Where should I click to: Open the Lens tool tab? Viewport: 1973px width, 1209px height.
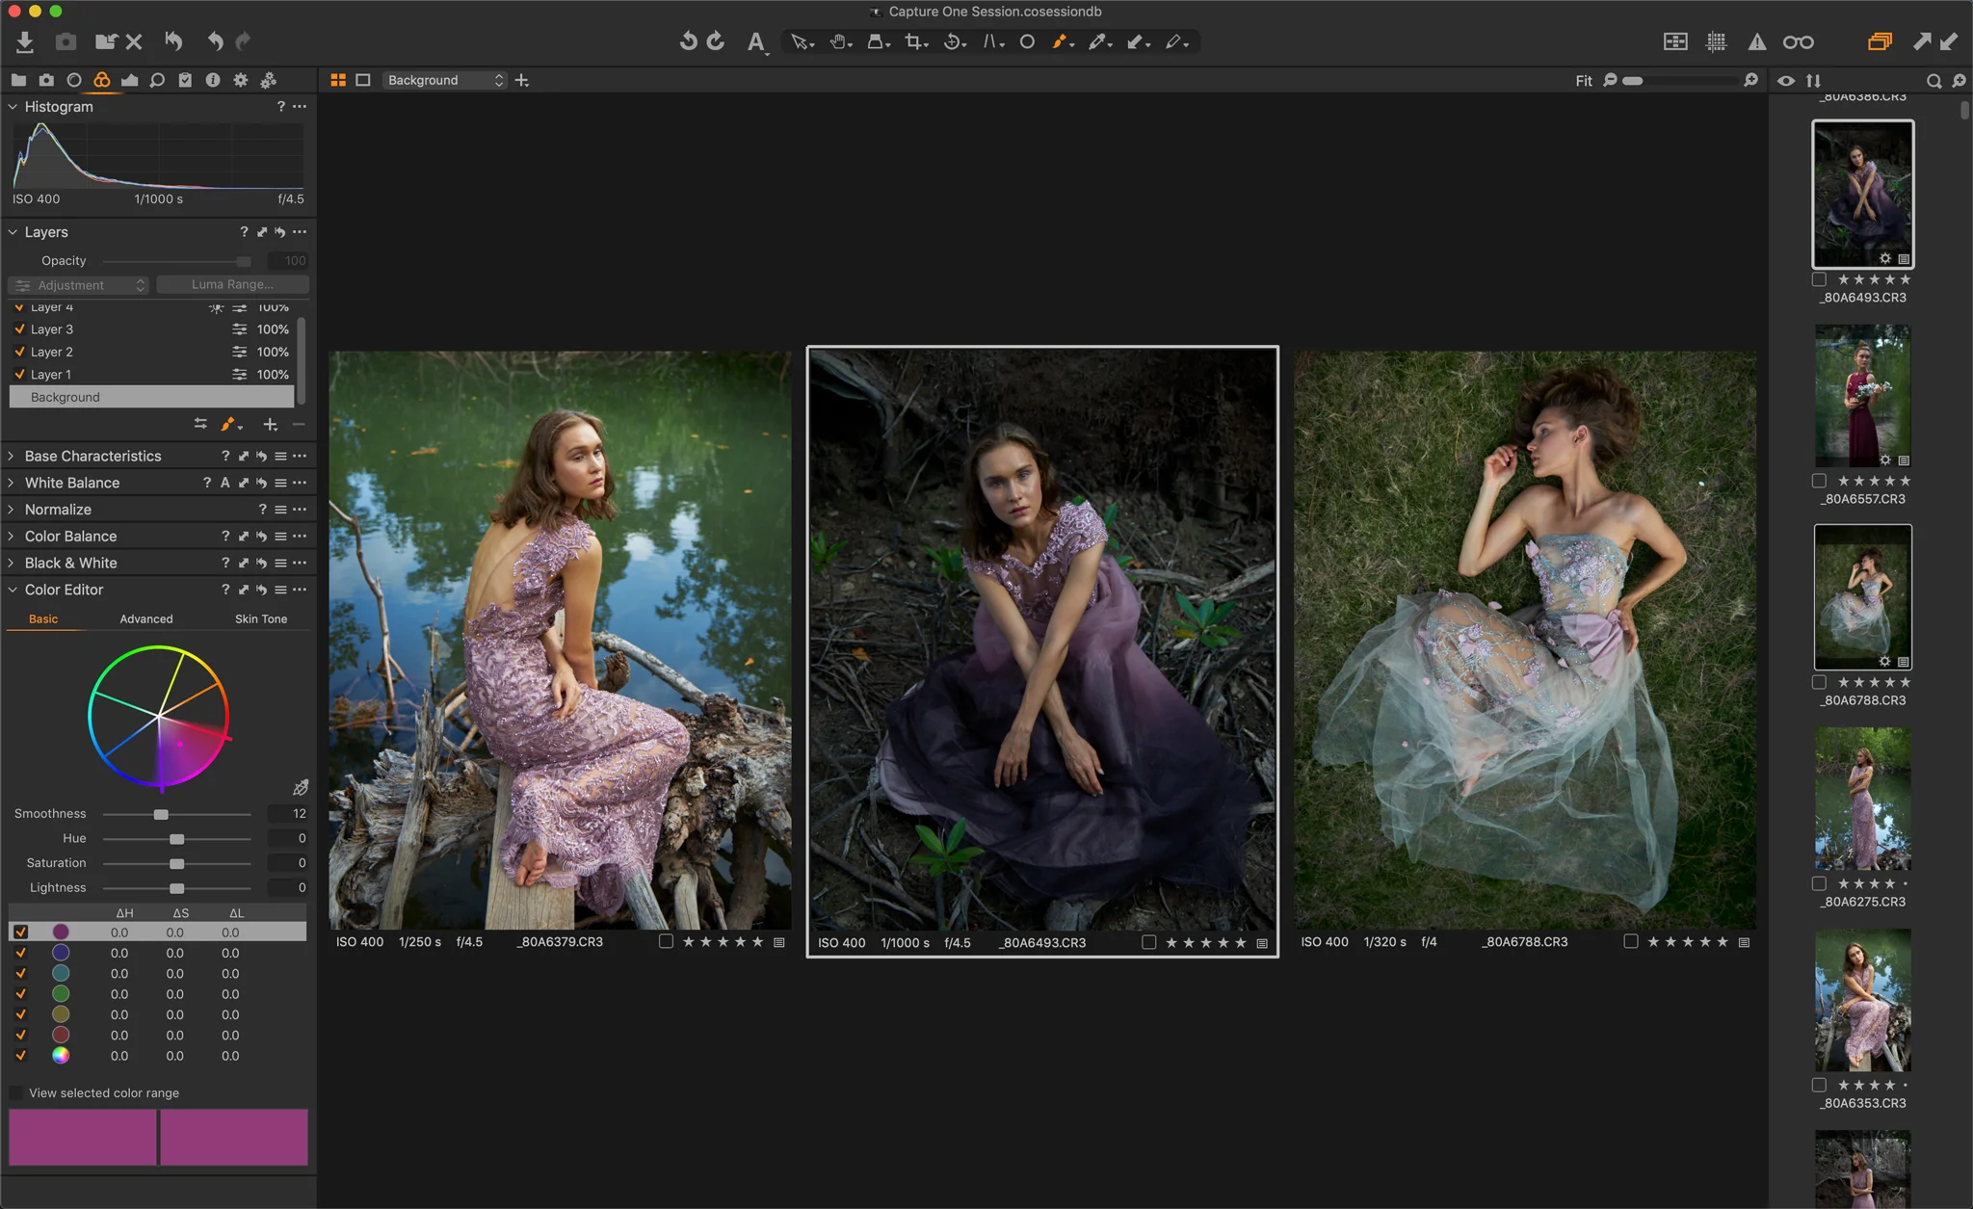(x=74, y=80)
